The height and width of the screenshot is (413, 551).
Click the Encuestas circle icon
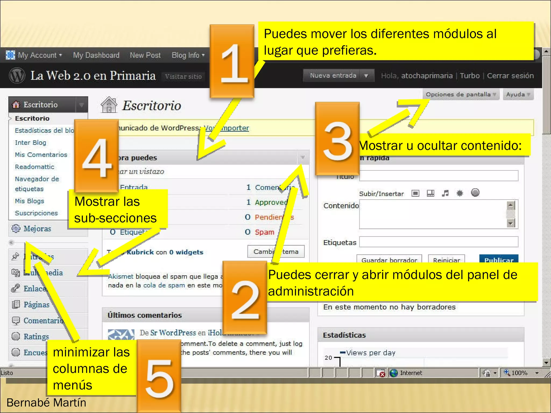[x=16, y=352]
